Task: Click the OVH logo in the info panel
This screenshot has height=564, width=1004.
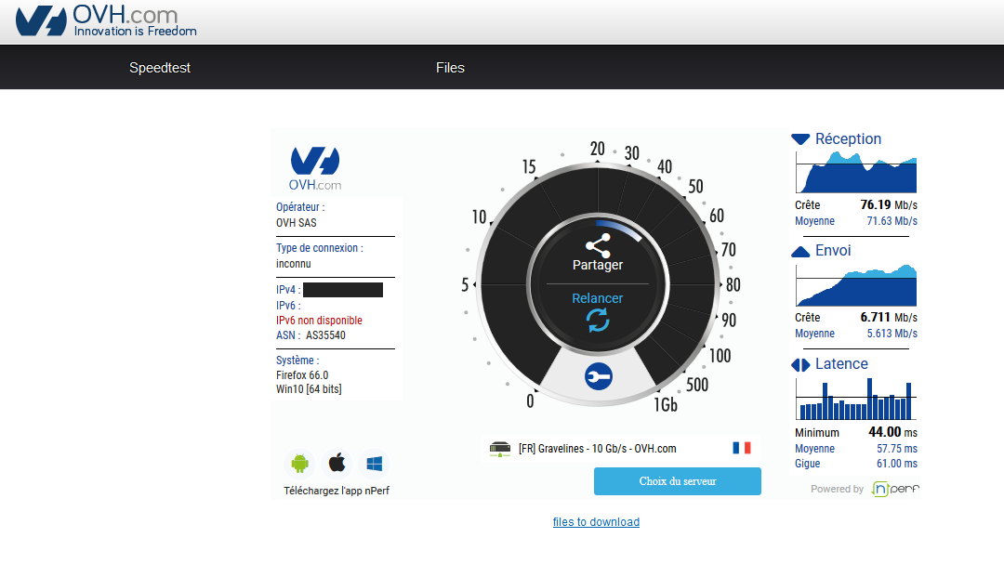Action: click(x=315, y=167)
